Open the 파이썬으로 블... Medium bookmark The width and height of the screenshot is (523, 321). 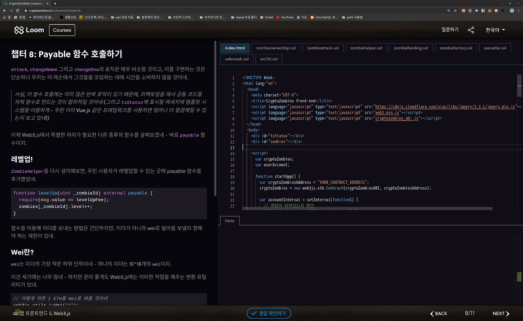pos(41,17)
